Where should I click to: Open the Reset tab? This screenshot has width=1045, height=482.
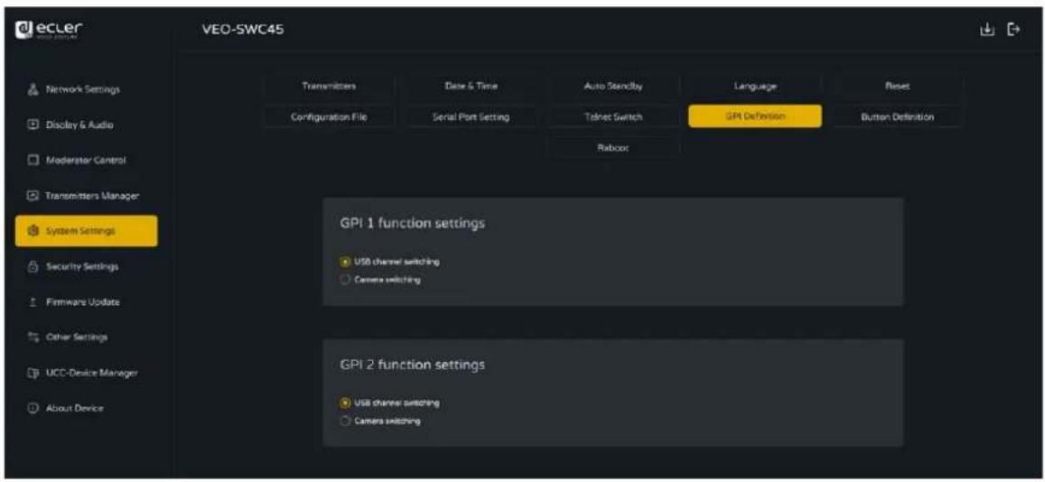coord(897,87)
